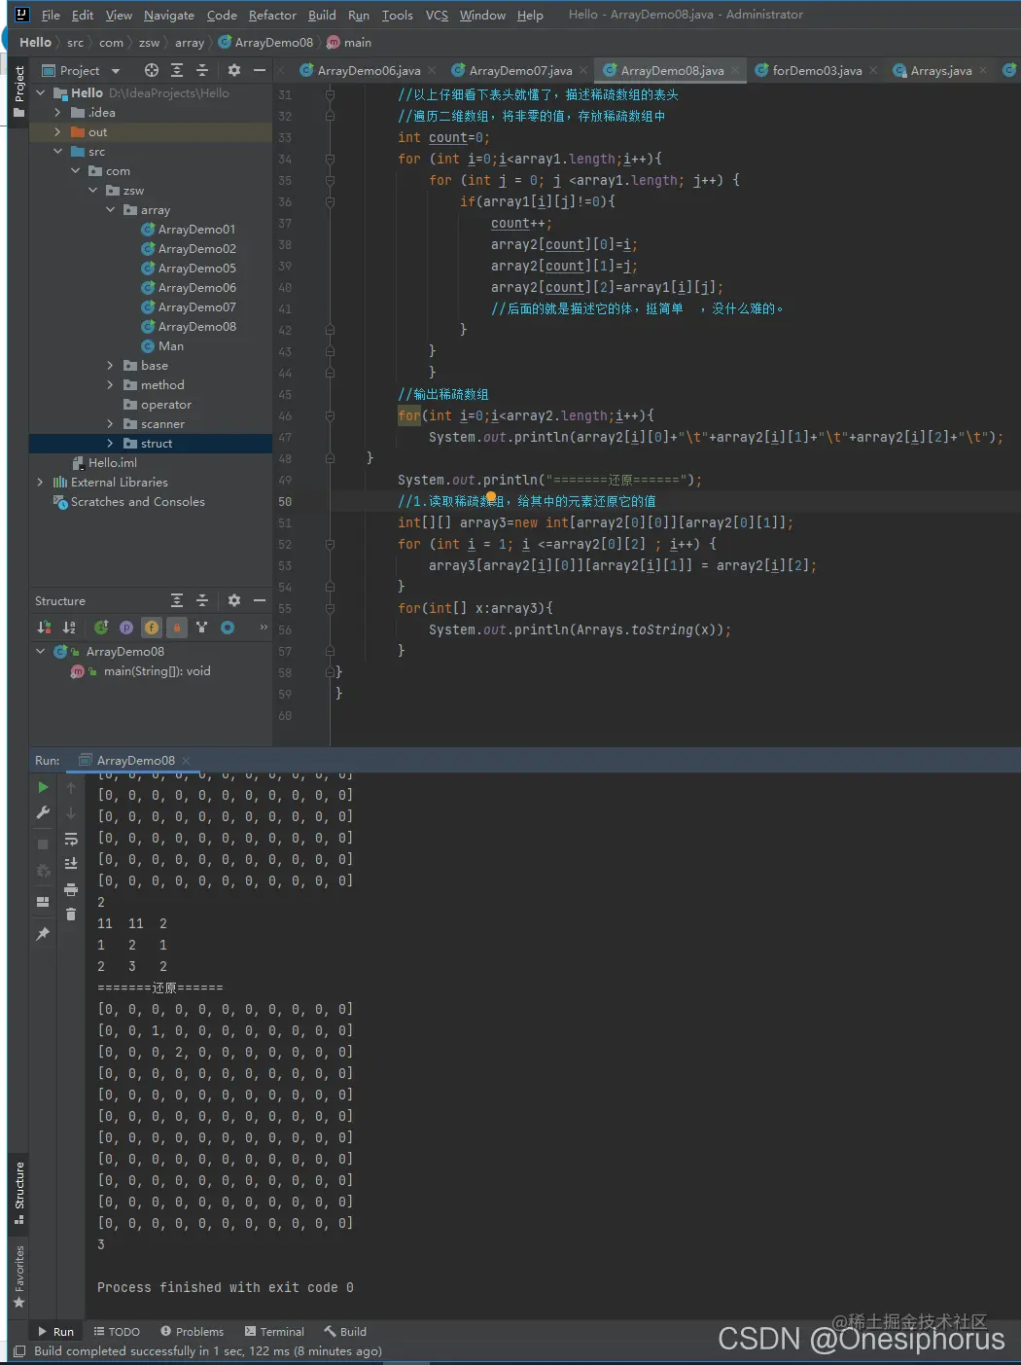1021x1365 pixels.
Task: Open the Problems tool window
Action: pyautogui.click(x=193, y=1331)
